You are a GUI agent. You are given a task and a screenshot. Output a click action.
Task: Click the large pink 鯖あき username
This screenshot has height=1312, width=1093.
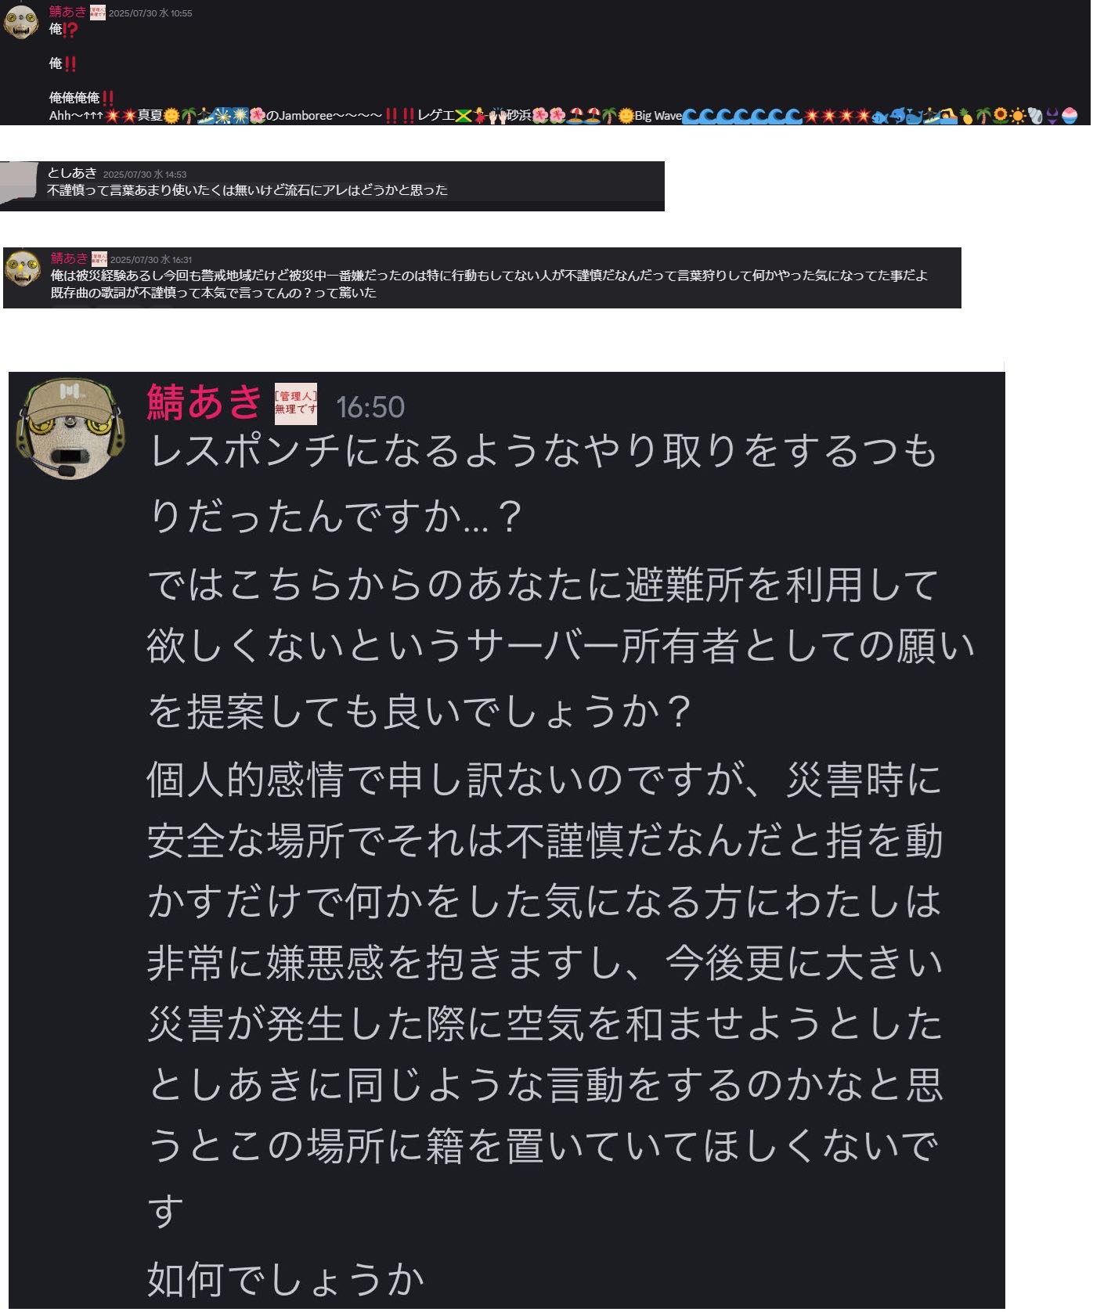[204, 402]
